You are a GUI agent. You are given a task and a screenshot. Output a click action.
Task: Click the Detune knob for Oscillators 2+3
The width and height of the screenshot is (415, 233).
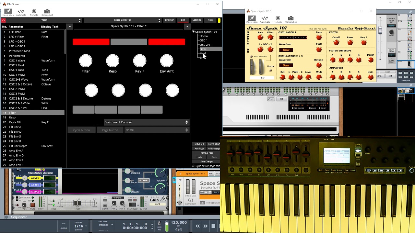coord(319,65)
